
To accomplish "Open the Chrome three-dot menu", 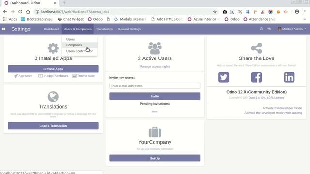I will pyautogui.click(x=305, y=12).
